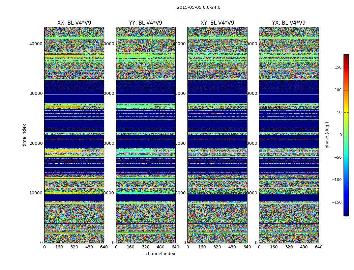Select the "XX, BL V4*V9" panel title
The width and height of the screenshot is (354, 270).
74,23
